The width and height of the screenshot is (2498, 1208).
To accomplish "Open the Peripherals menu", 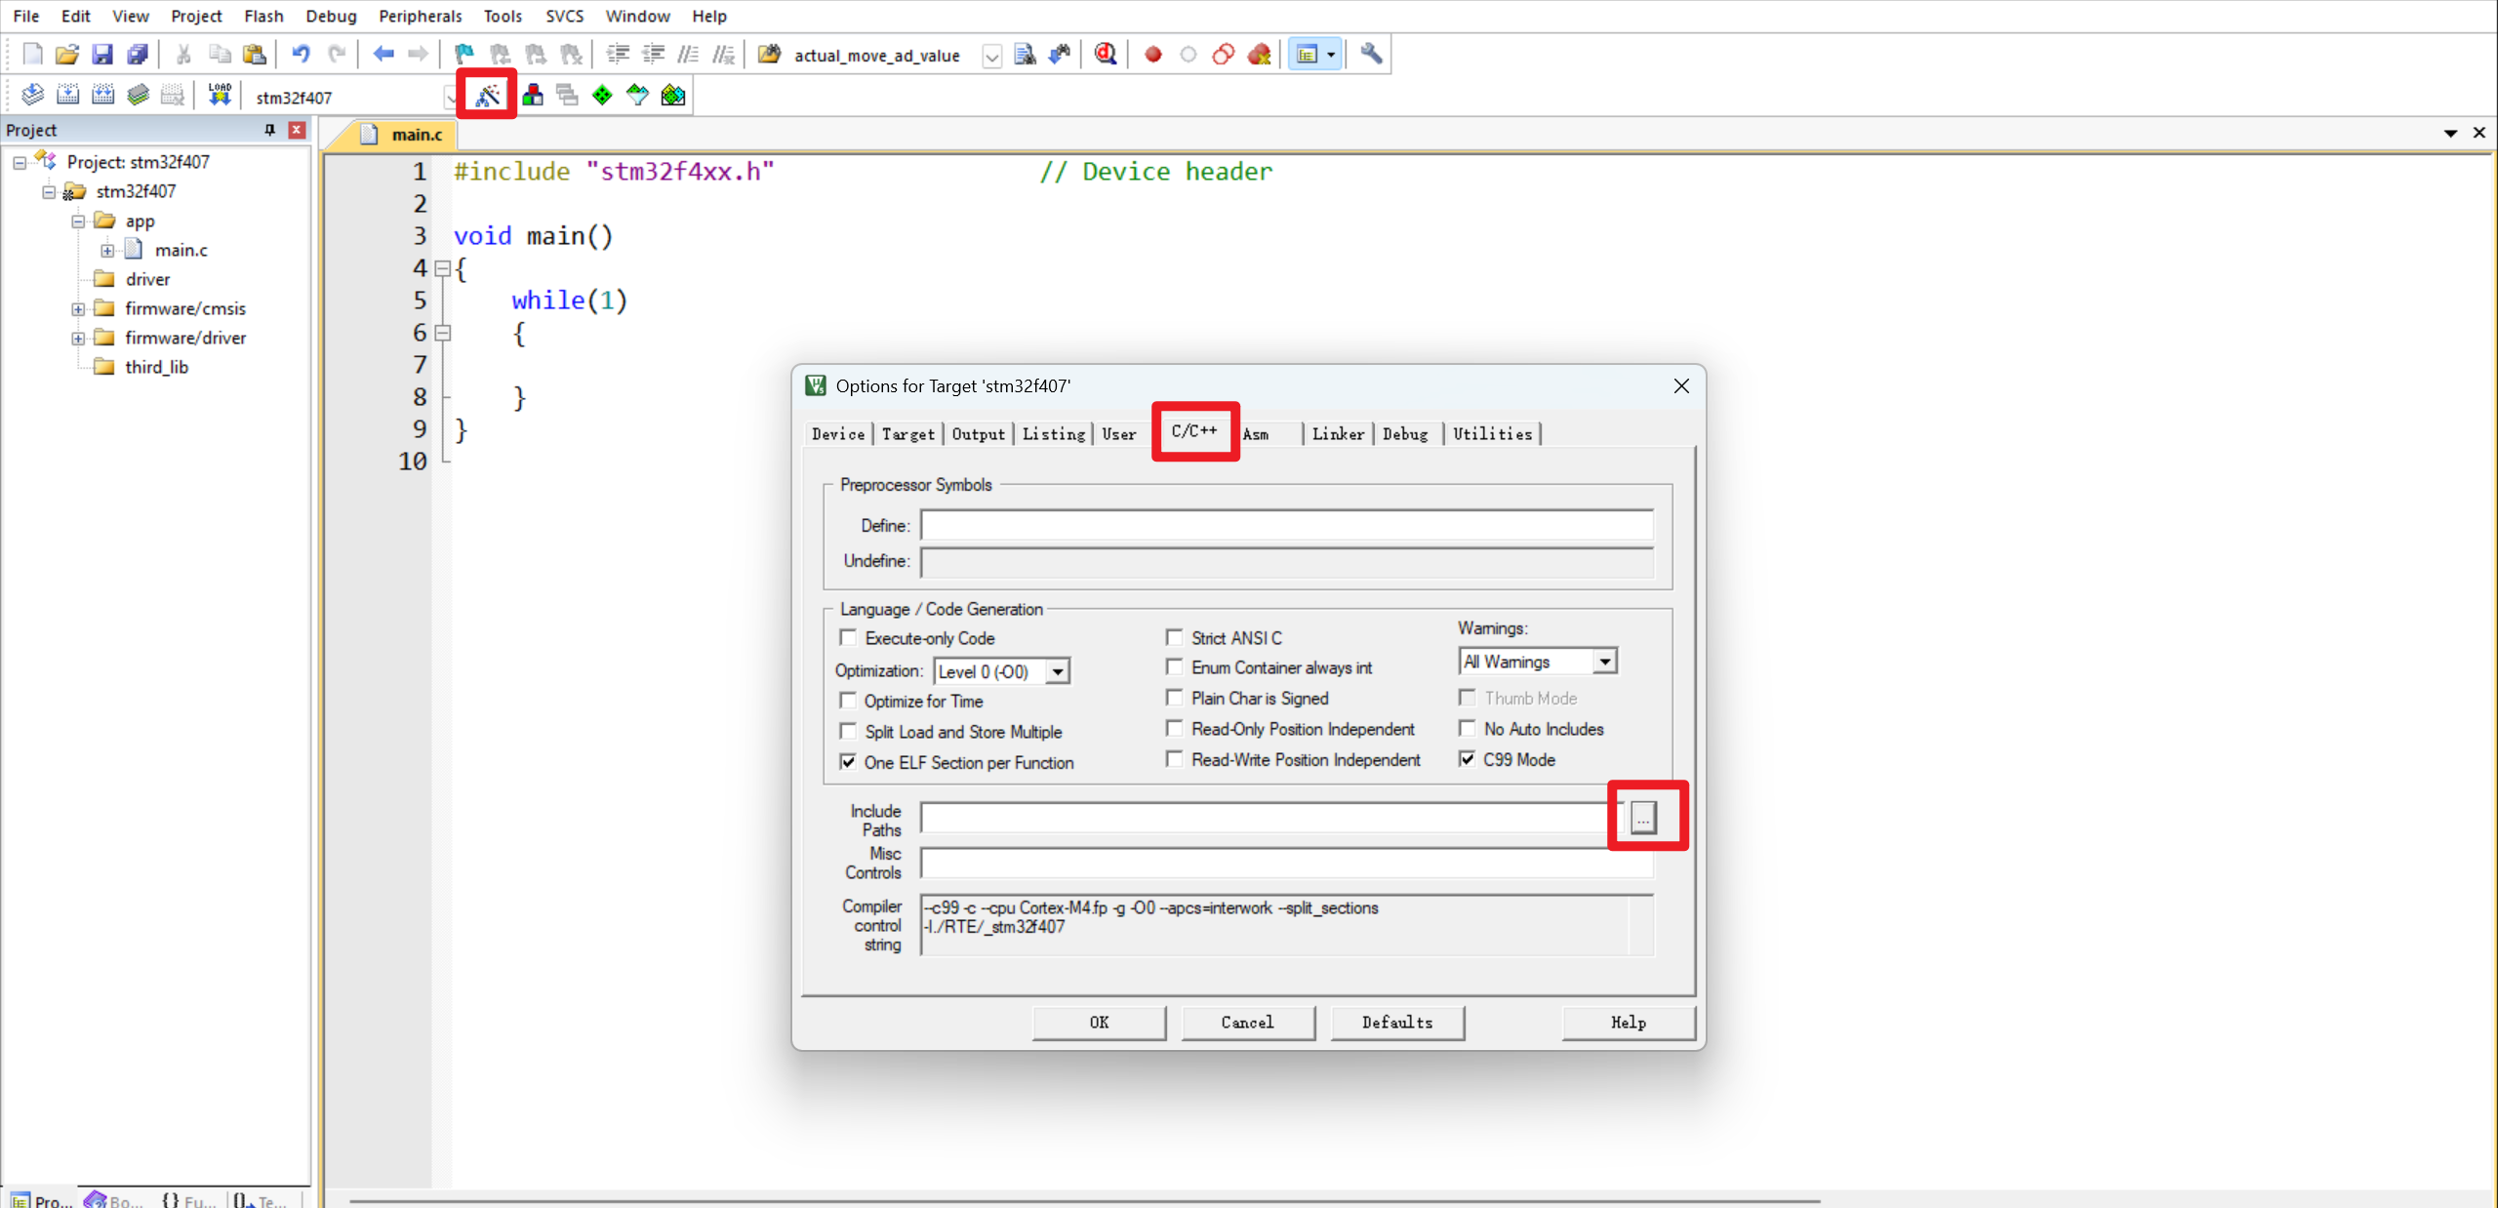I will coord(420,16).
